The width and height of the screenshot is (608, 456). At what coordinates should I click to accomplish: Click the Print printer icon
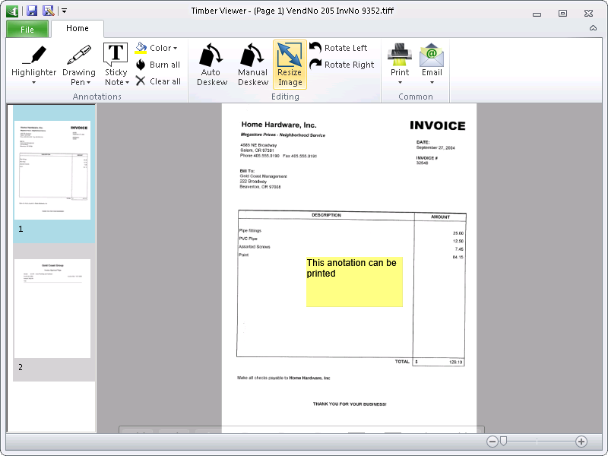click(400, 55)
